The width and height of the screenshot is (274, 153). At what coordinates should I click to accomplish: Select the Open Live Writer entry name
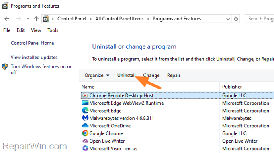[x=107, y=141]
